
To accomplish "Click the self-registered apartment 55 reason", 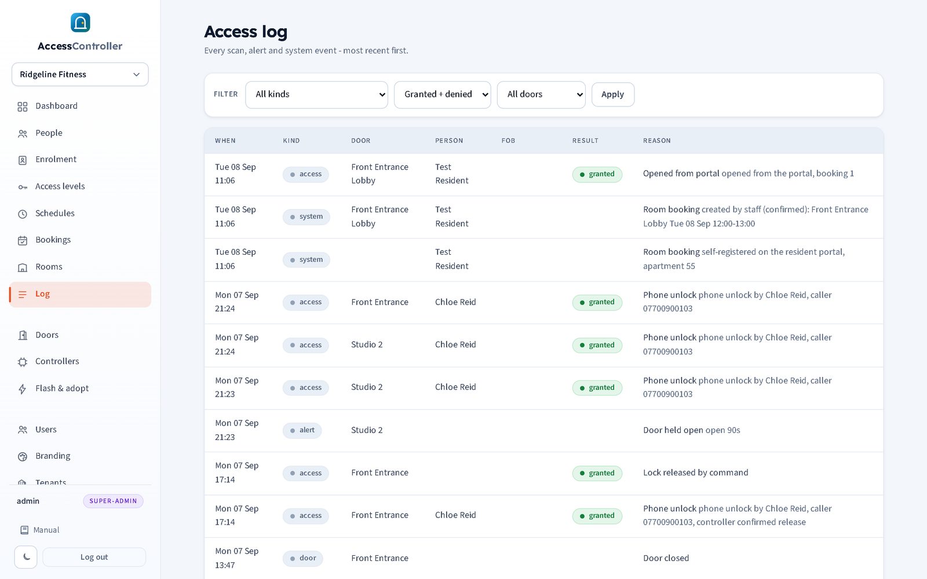I will pos(744,259).
